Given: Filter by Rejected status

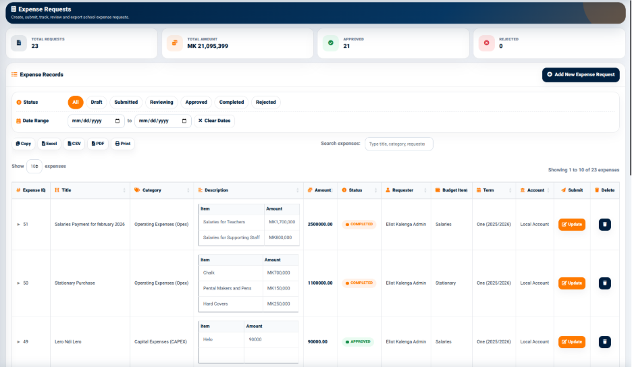Looking at the screenshot, I should point(265,103).
